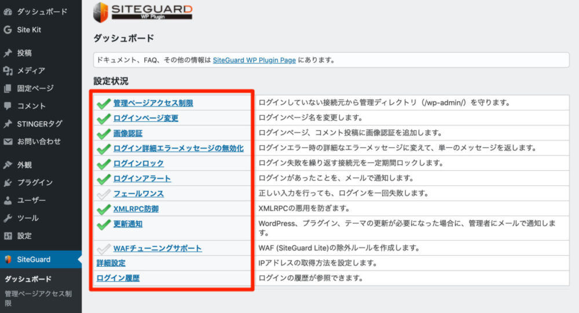Open ログイン履歴 link
Viewport: 579px width, 313px height.
coord(118,278)
